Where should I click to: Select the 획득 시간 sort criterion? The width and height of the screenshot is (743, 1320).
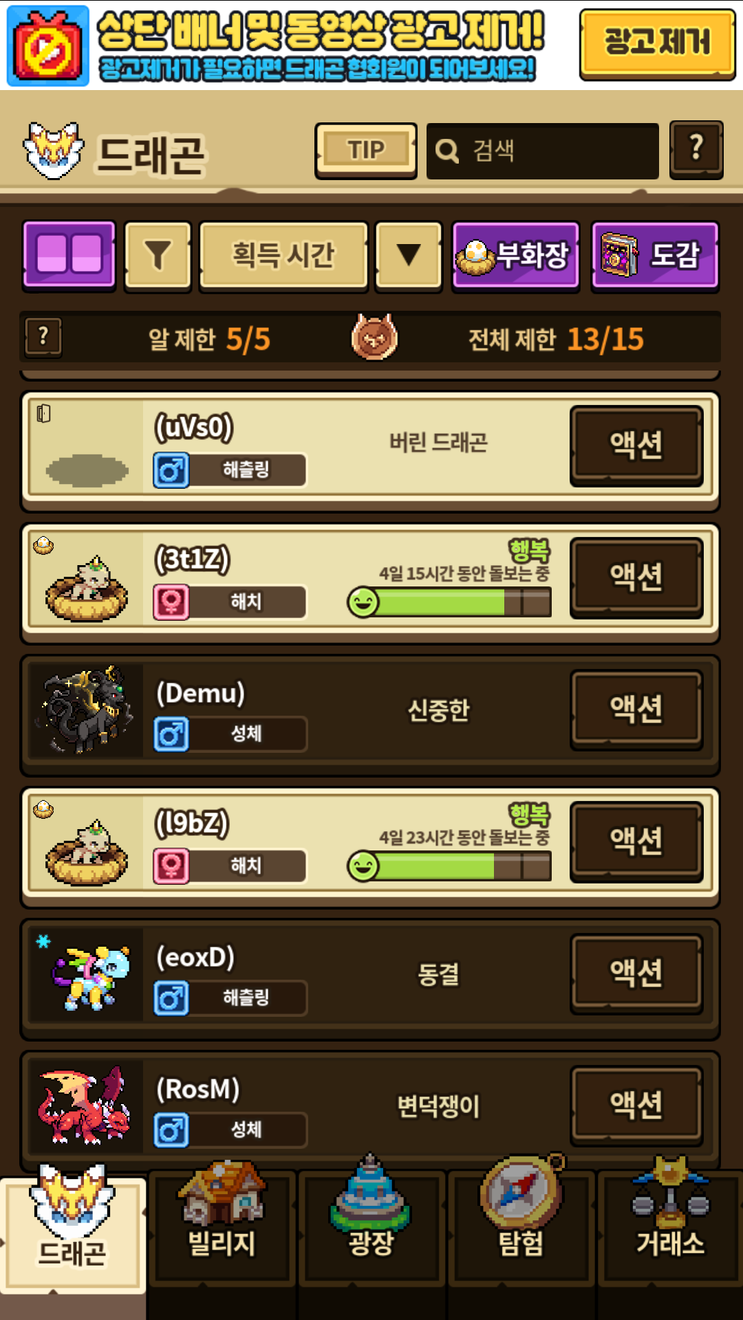(283, 255)
